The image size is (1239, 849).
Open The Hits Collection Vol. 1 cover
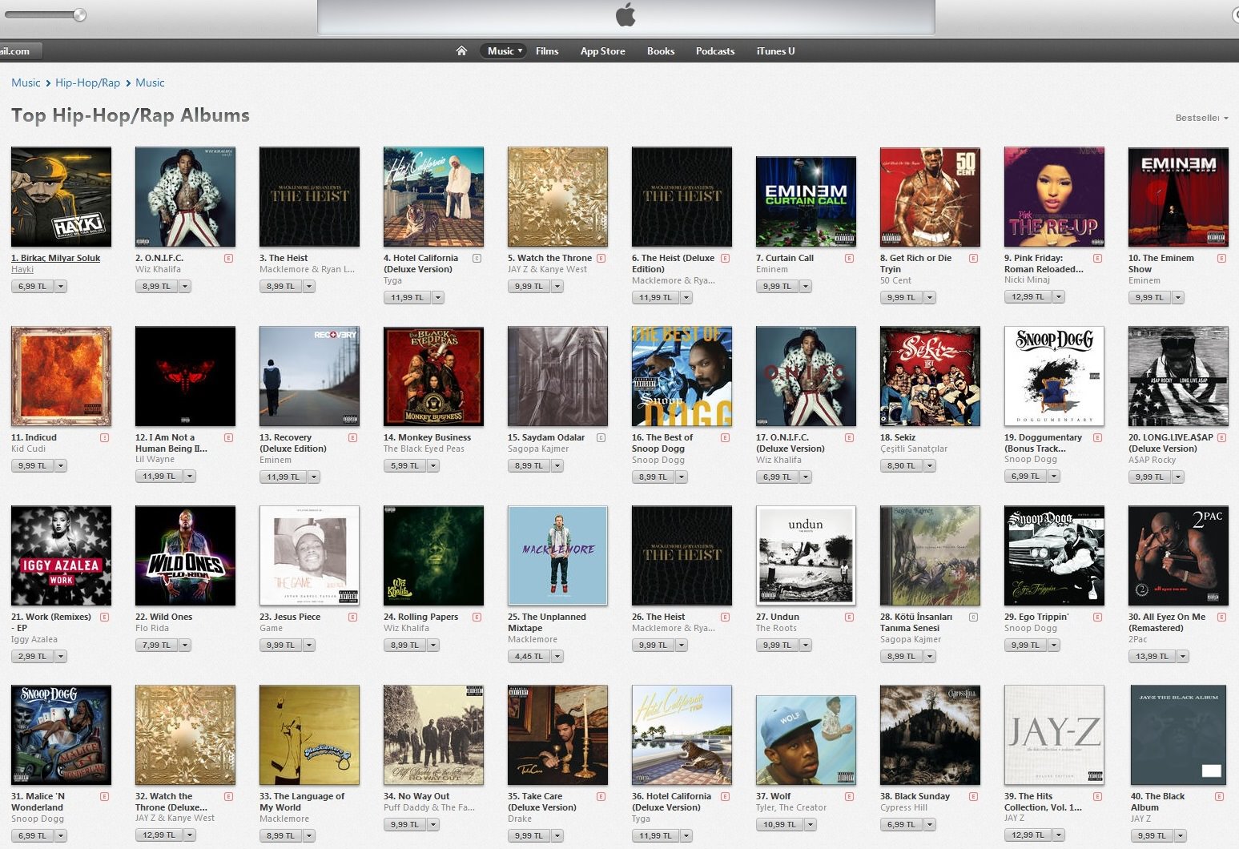1054,735
